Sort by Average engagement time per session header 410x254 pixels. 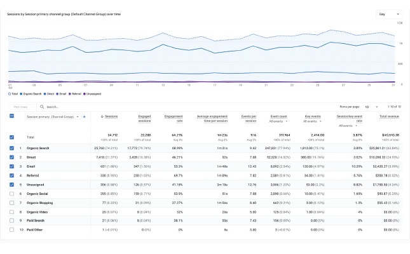[x=212, y=118]
